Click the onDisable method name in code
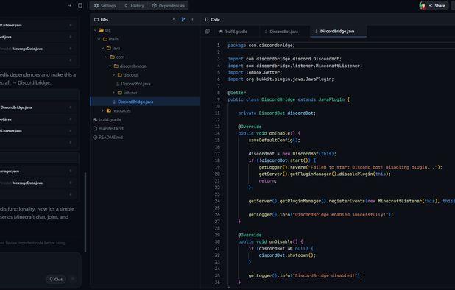The width and height of the screenshot is (455, 290). click(281, 242)
